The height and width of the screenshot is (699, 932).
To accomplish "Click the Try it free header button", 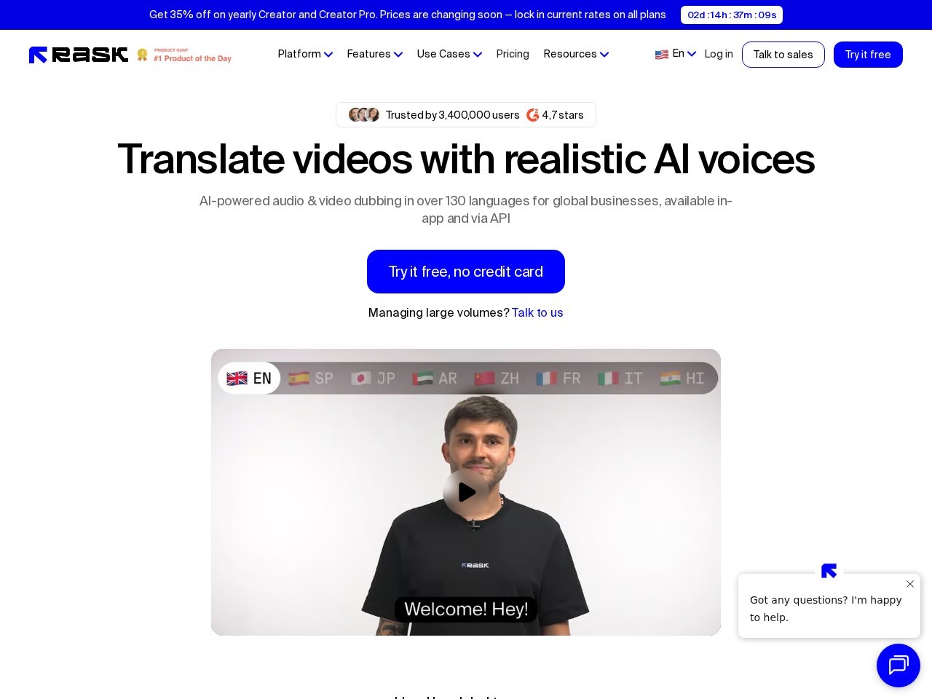I will pyautogui.click(x=868, y=55).
